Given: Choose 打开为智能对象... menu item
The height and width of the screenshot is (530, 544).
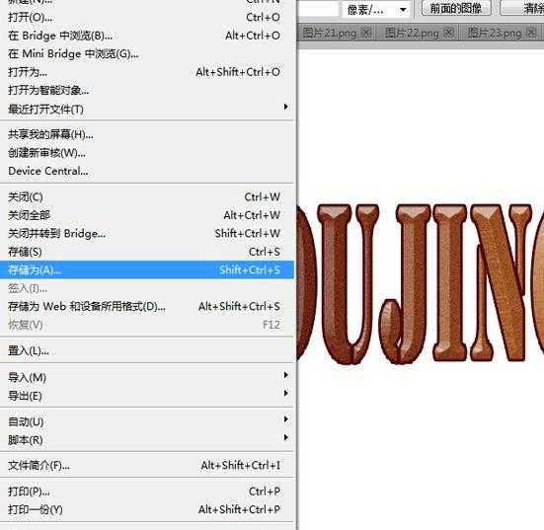Looking at the screenshot, I should [x=147, y=91].
